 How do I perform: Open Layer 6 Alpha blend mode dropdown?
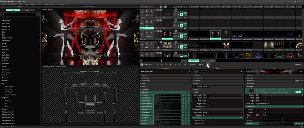149,15
